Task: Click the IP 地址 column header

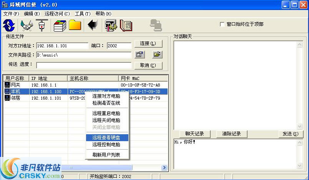Action: (48, 78)
